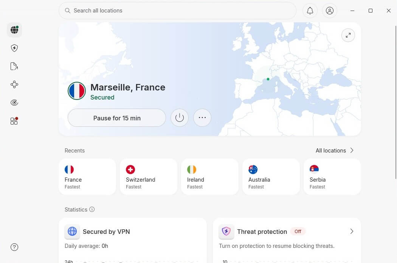Click Pause for 15 min button
Viewport: 397px width, 263px height.
pyautogui.click(x=117, y=118)
